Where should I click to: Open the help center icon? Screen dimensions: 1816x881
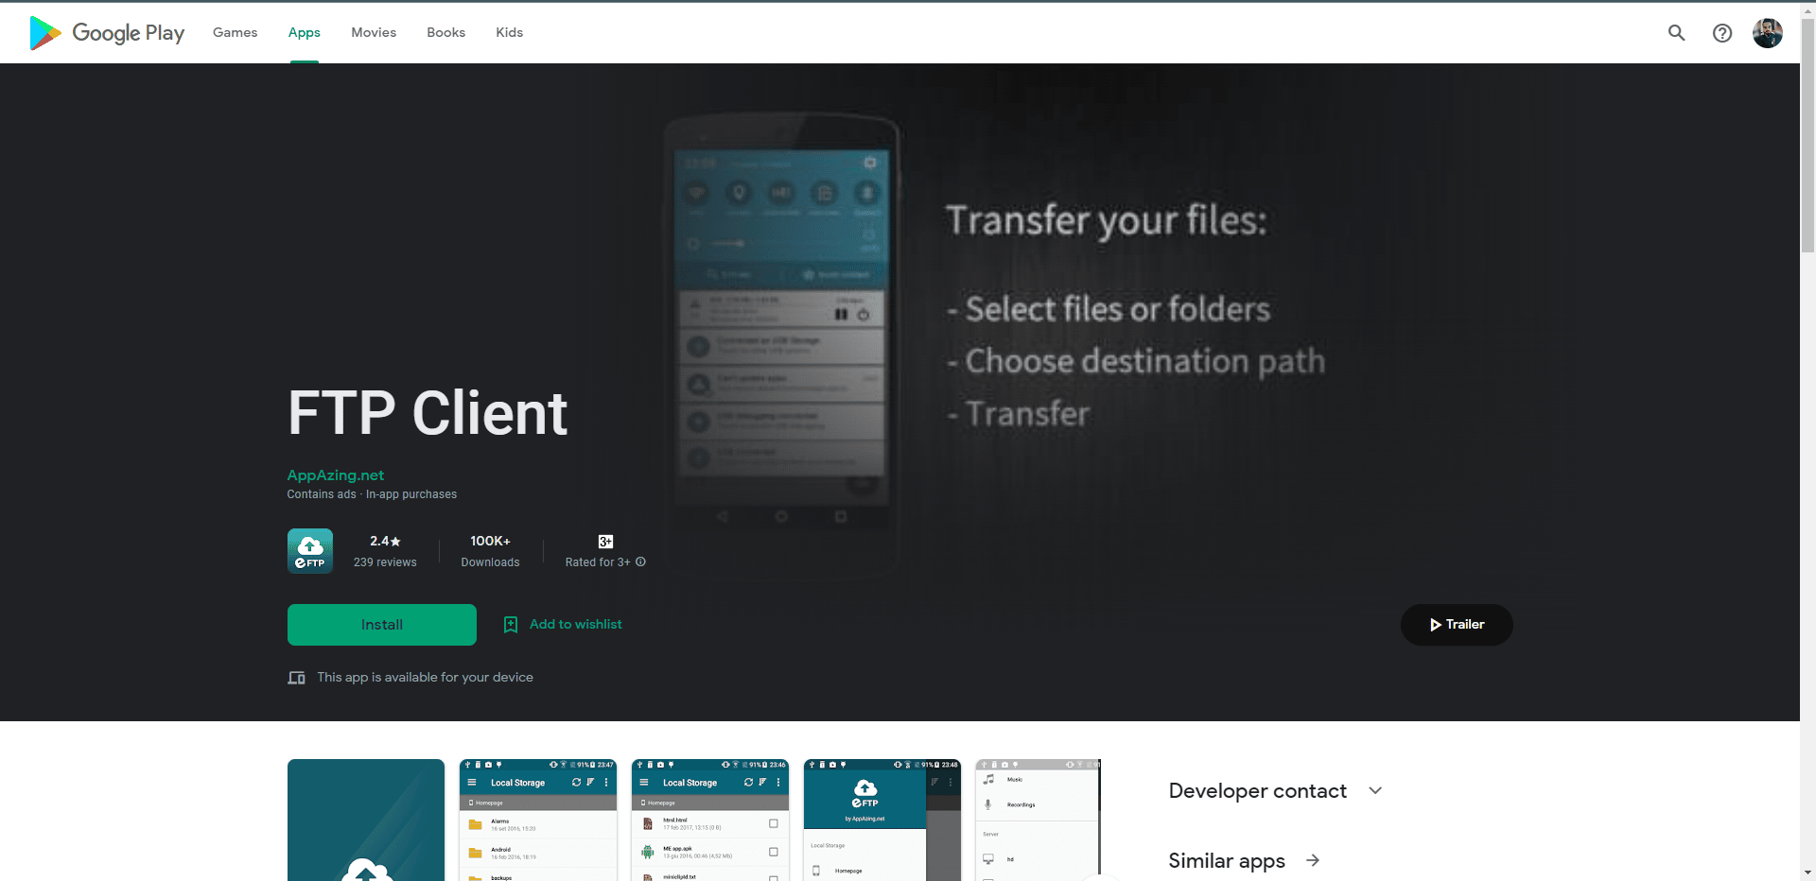(1722, 33)
